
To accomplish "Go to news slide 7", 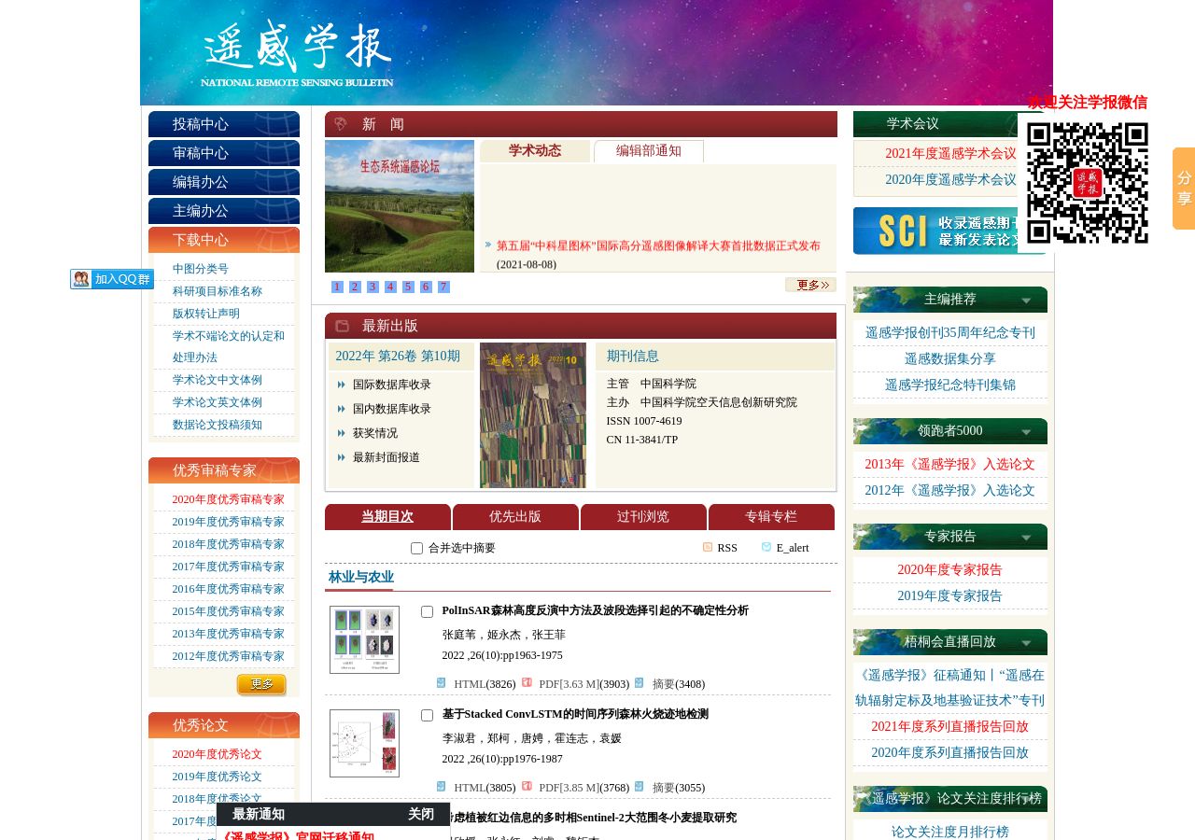I will pyautogui.click(x=443, y=287).
